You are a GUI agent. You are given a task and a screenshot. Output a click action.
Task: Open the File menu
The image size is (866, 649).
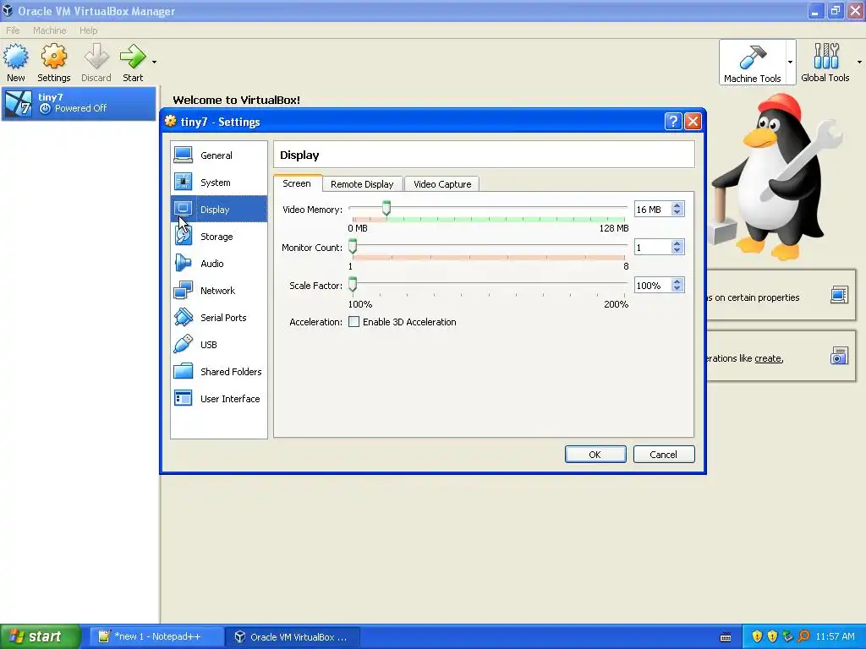tap(13, 30)
